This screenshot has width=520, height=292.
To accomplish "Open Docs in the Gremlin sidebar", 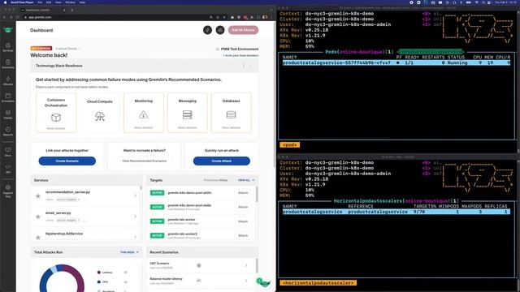I will tap(8, 152).
